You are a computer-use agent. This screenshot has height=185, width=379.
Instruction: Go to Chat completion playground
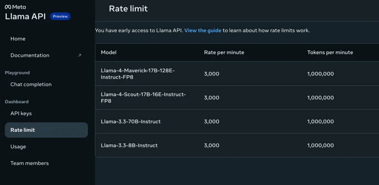click(x=31, y=85)
